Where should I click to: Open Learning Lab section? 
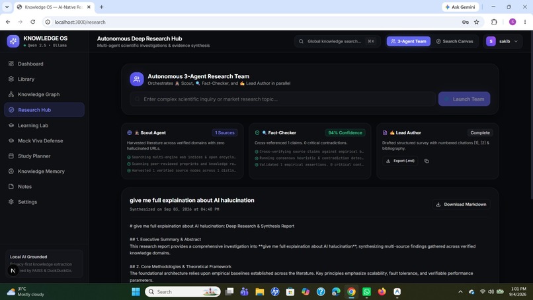[44, 125]
